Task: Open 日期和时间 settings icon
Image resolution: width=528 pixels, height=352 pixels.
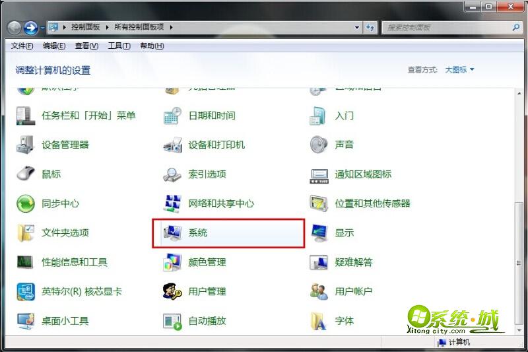Action: (x=172, y=116)
